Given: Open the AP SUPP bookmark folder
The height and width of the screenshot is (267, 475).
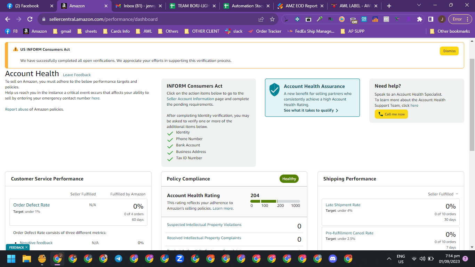Looking at the screenshot, I should pyautogui.click(x=352, y=31).
